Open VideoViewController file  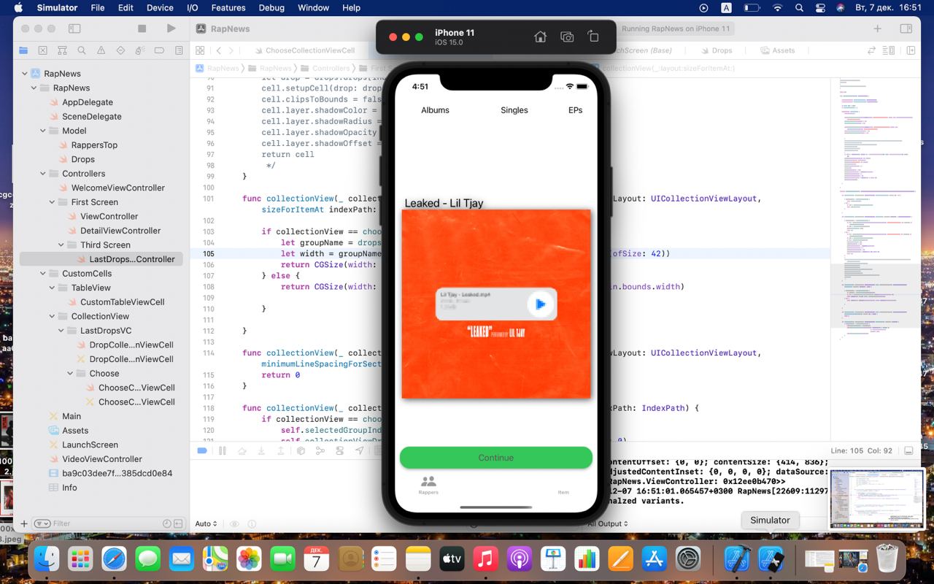pyautogui.click(x=102, y=459)
